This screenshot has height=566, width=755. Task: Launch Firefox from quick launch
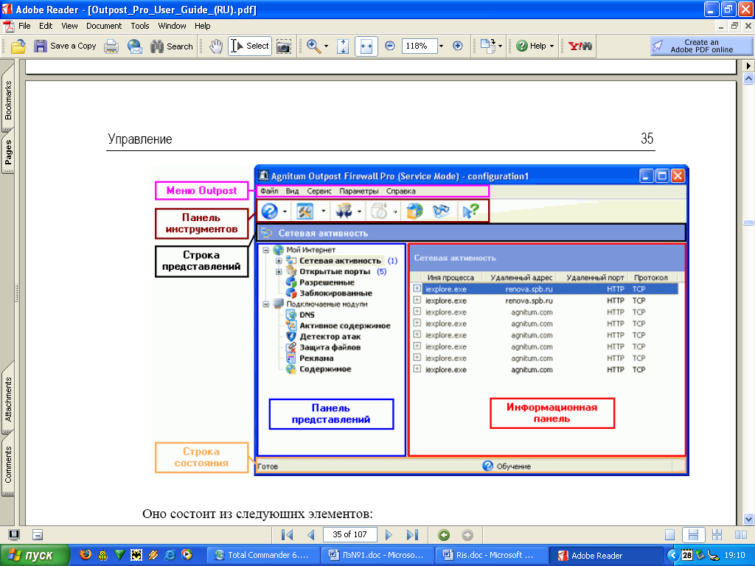86,555
